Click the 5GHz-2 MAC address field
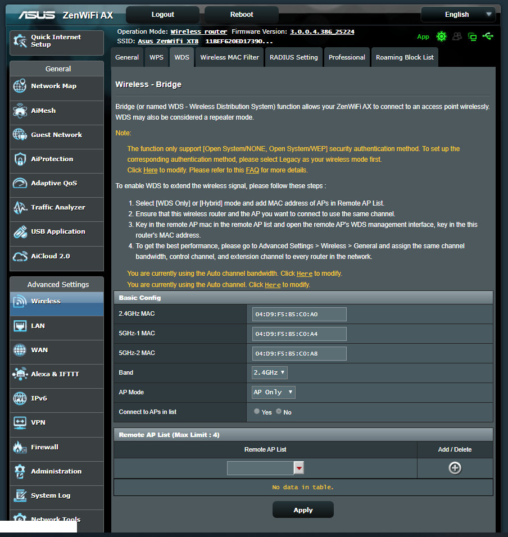 (x=300, y=353)
